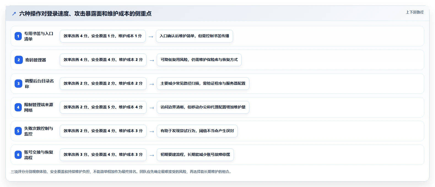435x187 pixels.
Task: Click the note 可降低复用风险，仍需维护保险库与恢复方式
Action: coord(199,60)
